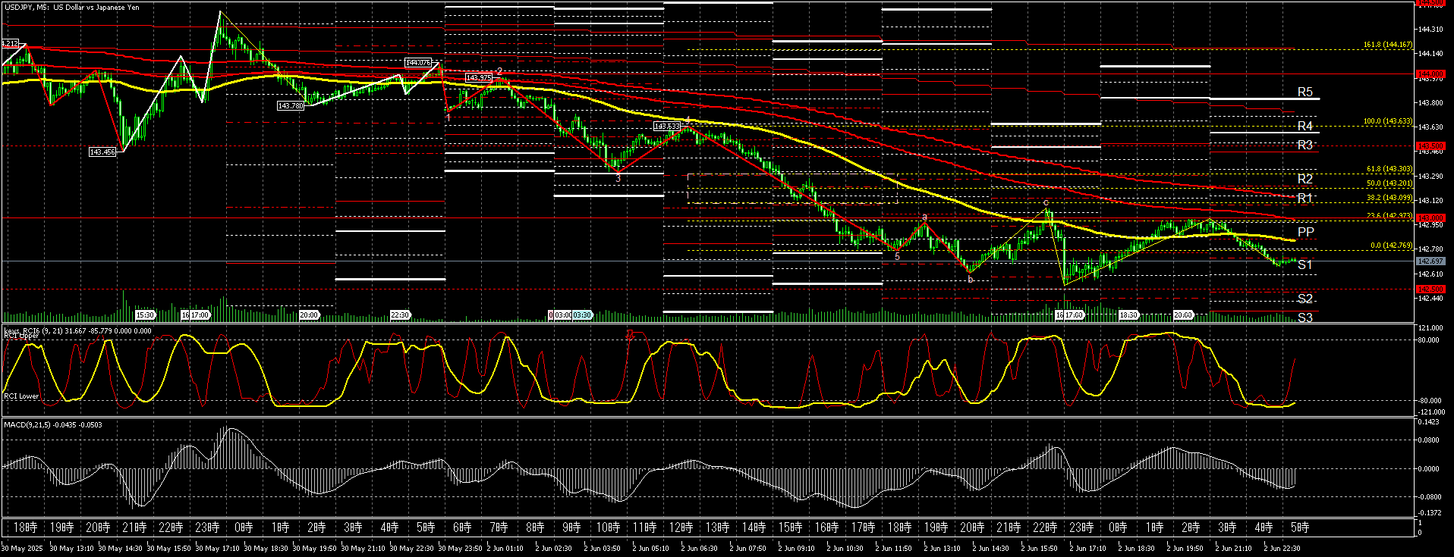This screenshot has height=557, width=1454.
Task: Click the RCI Lower level label
Action: pyautogui.click(x=21, y=396)
